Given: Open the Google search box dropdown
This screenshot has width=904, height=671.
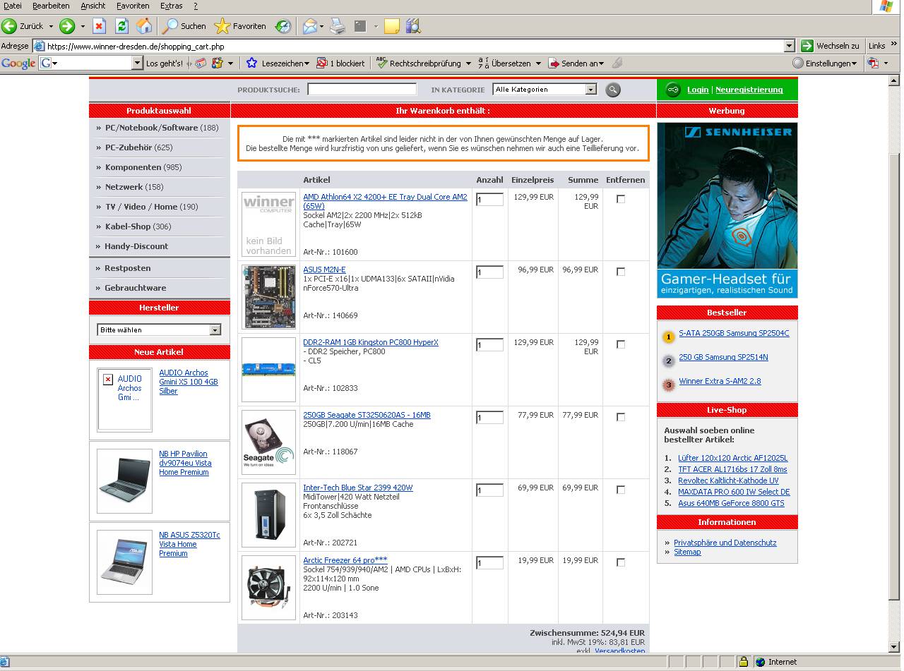Looking at the screenshot, I should [x=138, y=63].
